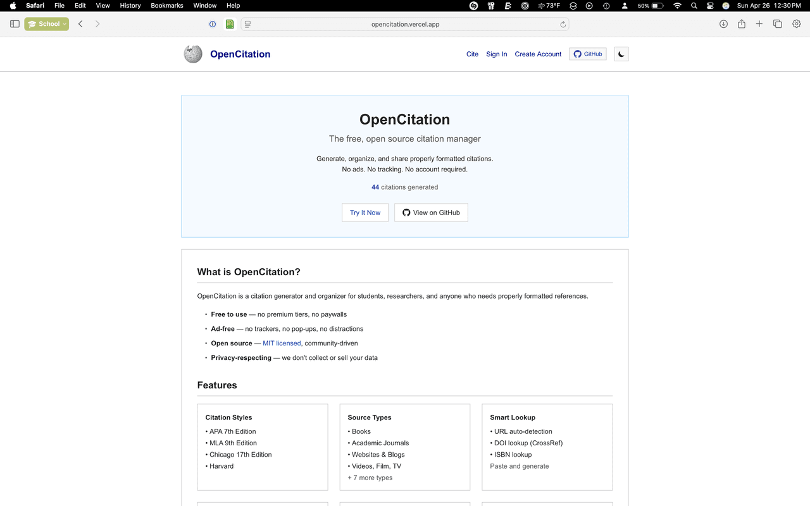
Task: Click 'Academic Journals' in Source Types
Action: [x=380, y=443]
